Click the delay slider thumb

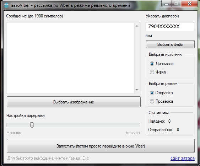(32, 125)
